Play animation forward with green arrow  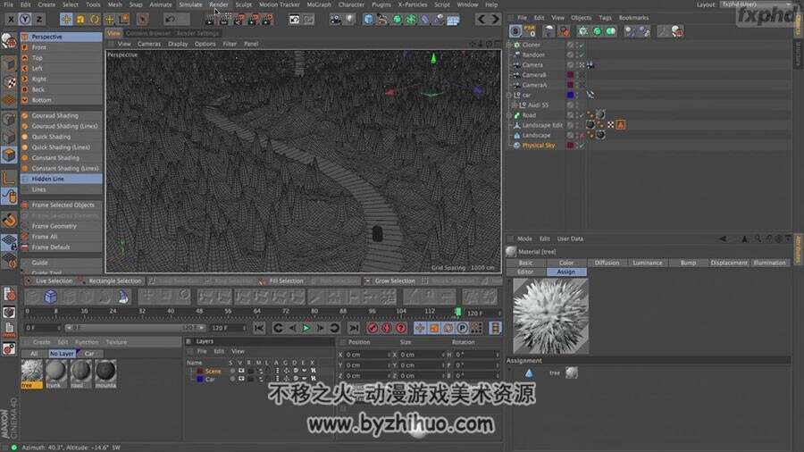click(x=306, y=328)
